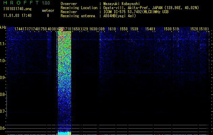This screenshot has width=213, height=135.
Task: Click the Receiving antenna label
Action: click(78, 16)
